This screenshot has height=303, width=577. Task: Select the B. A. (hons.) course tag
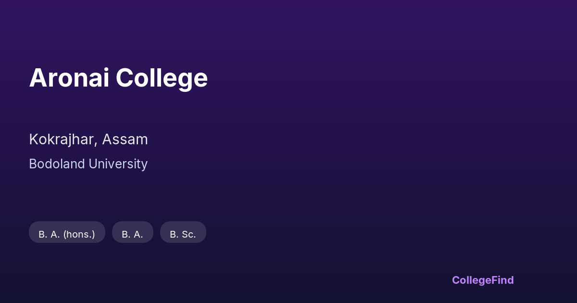67,234
